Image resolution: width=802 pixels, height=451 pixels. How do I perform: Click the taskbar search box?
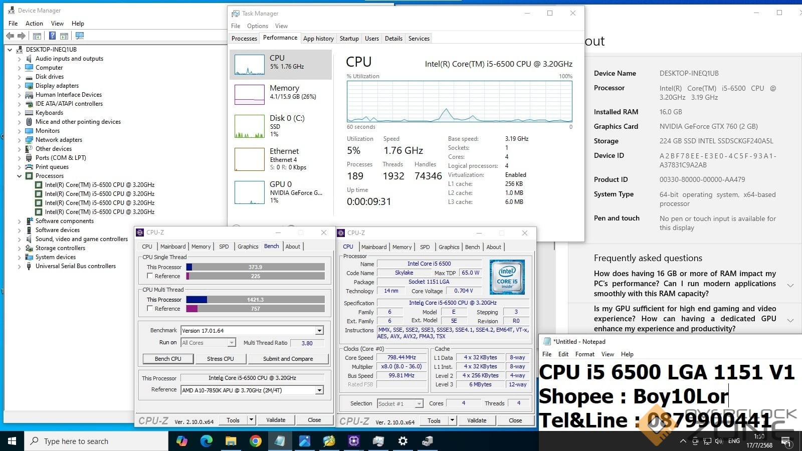click(x=96, y=441)
